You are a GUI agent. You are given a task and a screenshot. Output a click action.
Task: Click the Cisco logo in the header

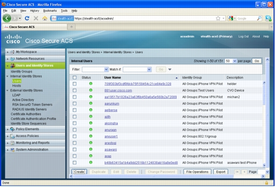click(13, 39)
